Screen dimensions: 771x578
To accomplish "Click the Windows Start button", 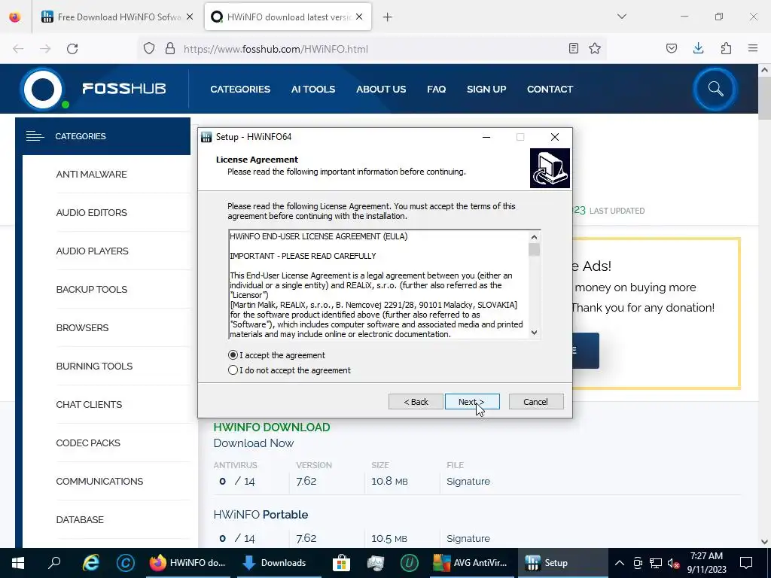I will tap(18, 563).
